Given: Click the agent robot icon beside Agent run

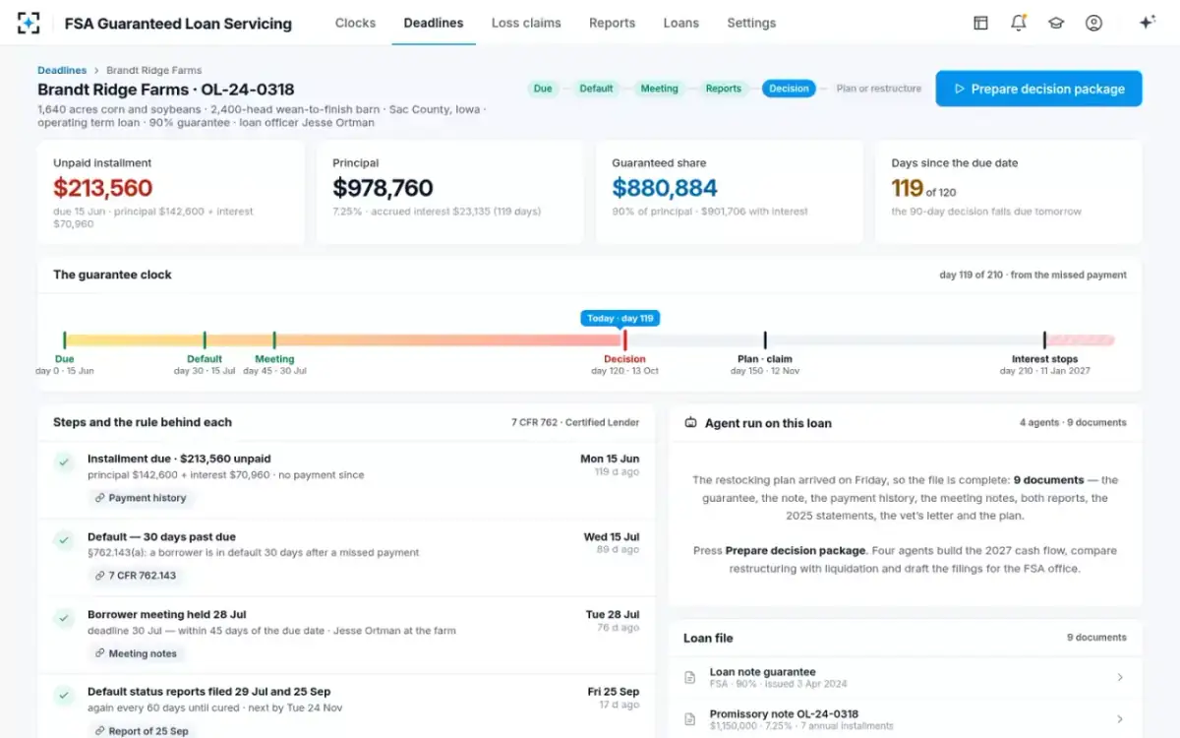Looking at the screenshot, I should point(690,422).
